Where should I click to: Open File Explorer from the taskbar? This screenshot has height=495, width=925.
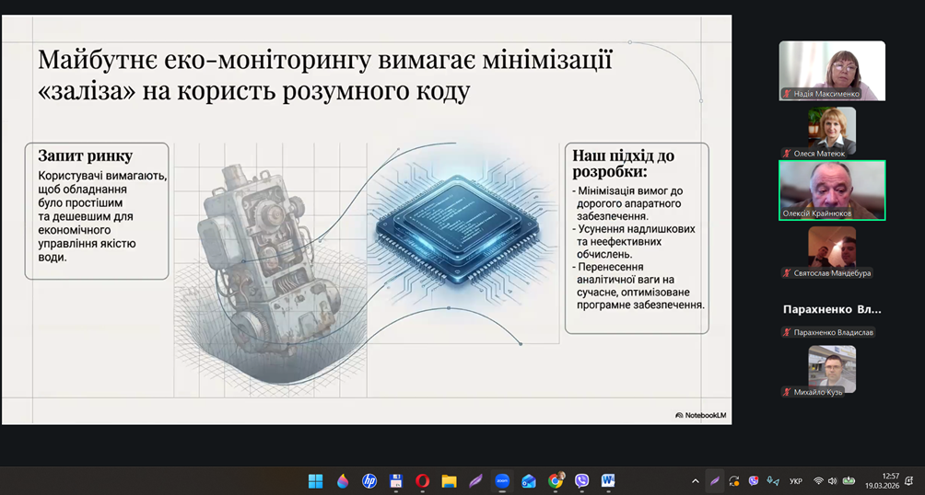click(x=449, y=480)
